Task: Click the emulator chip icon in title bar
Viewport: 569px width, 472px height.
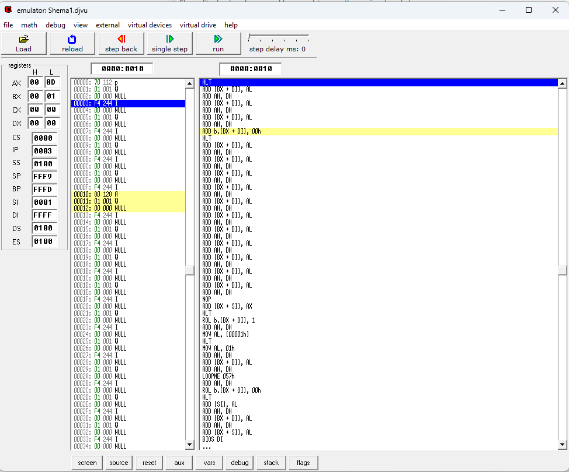Action: [8, 10]
